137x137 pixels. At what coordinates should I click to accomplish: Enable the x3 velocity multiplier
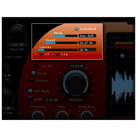point(41,54)
